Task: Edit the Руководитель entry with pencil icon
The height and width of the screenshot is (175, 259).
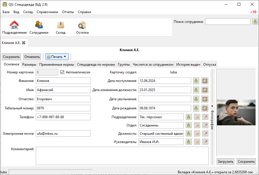Action: [x=205, y=142]
